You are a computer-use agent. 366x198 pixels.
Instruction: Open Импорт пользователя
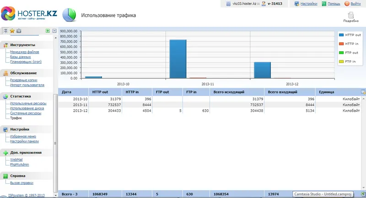[x=27, y=85]
